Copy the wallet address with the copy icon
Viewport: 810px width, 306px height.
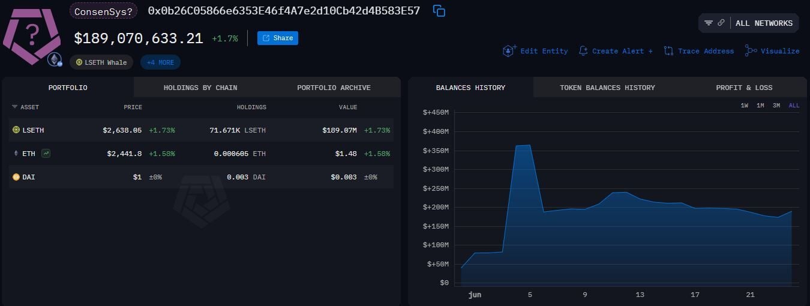click(x=439, y=11)
